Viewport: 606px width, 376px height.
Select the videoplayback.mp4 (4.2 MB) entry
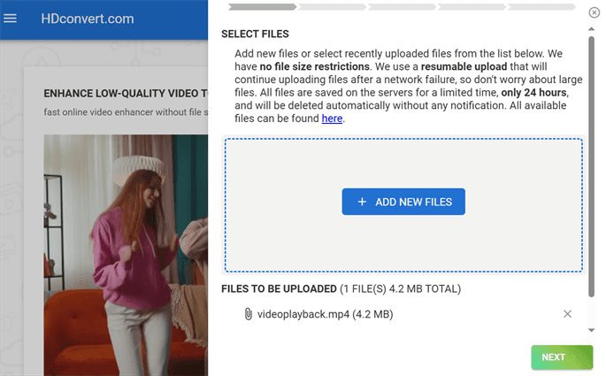click(x=325, y=314)
